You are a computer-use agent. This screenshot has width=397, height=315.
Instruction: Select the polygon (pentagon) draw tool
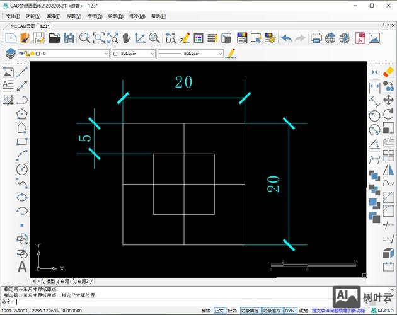coord(22,114)
